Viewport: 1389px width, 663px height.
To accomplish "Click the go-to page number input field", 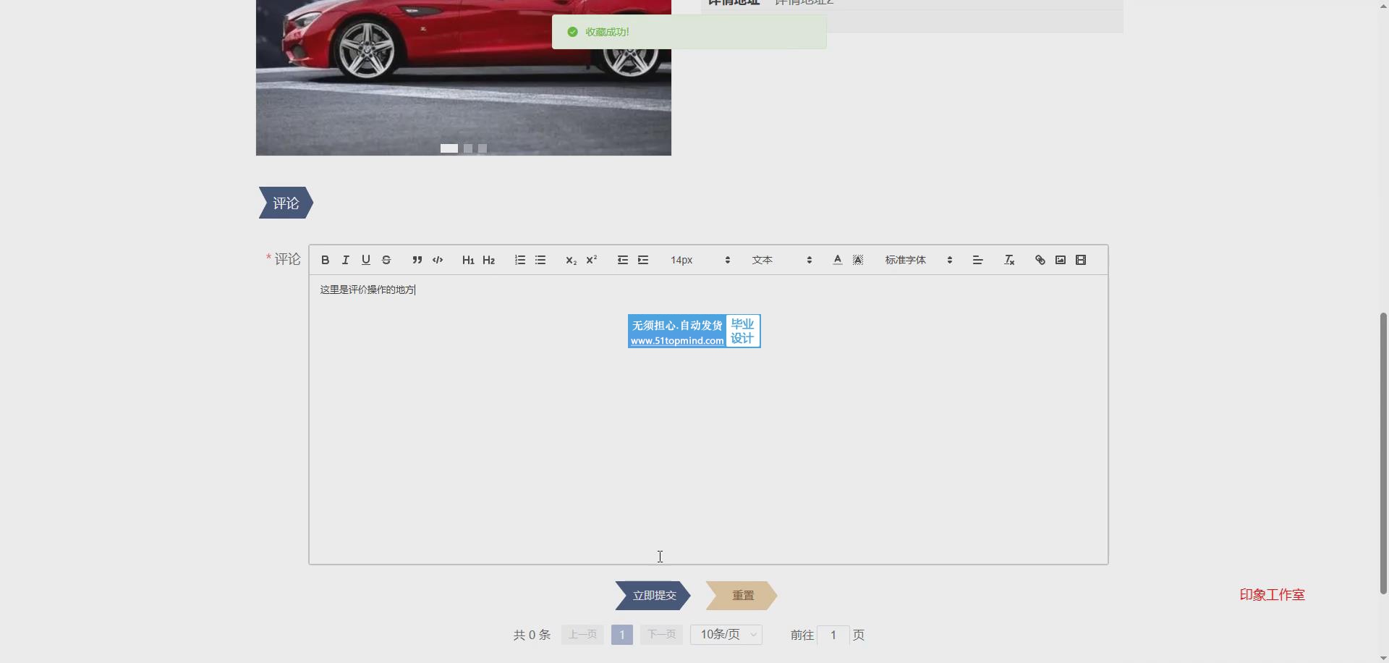I will (833, 635).
